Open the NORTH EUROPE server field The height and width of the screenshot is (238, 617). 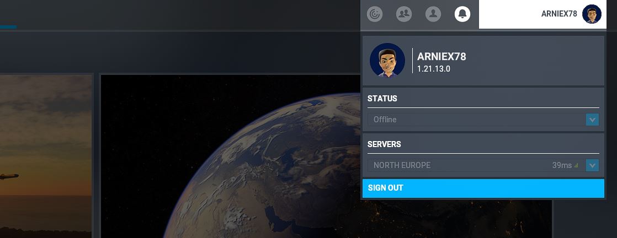(x=483, y=165)
